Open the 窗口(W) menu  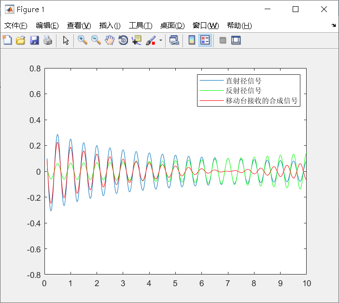click(206, 26)
